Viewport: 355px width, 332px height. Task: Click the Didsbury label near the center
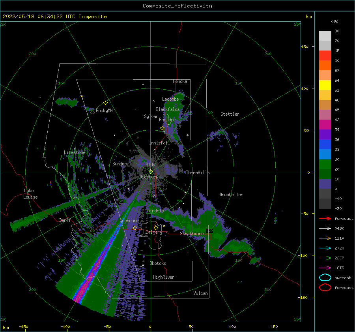pos(149,177)
